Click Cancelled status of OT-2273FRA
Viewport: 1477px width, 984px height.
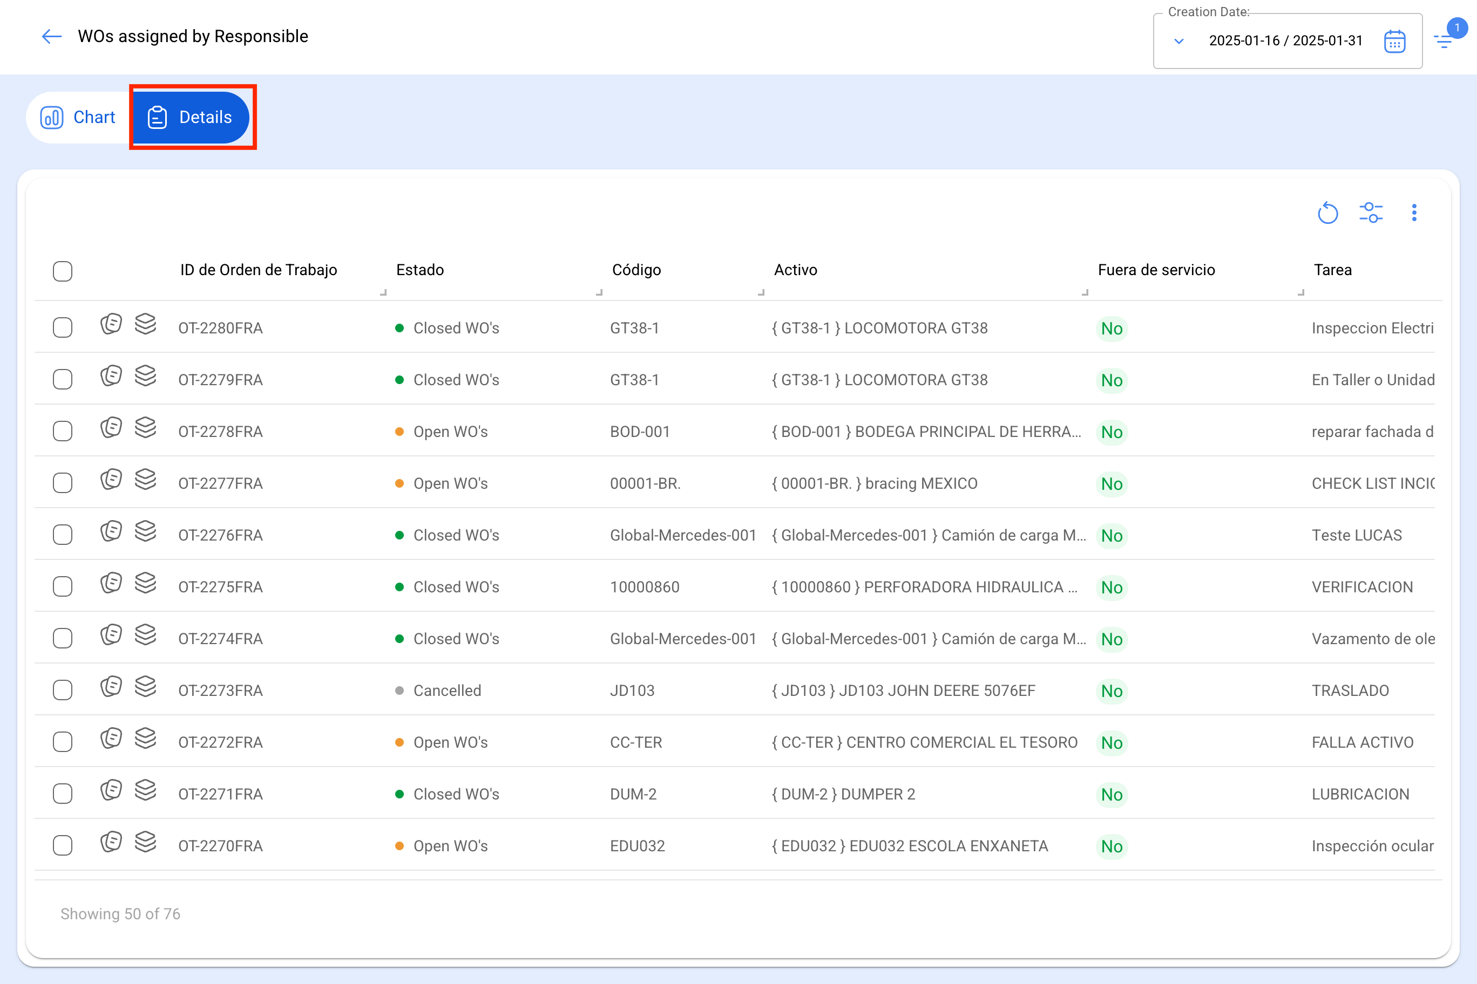point(447,691)
